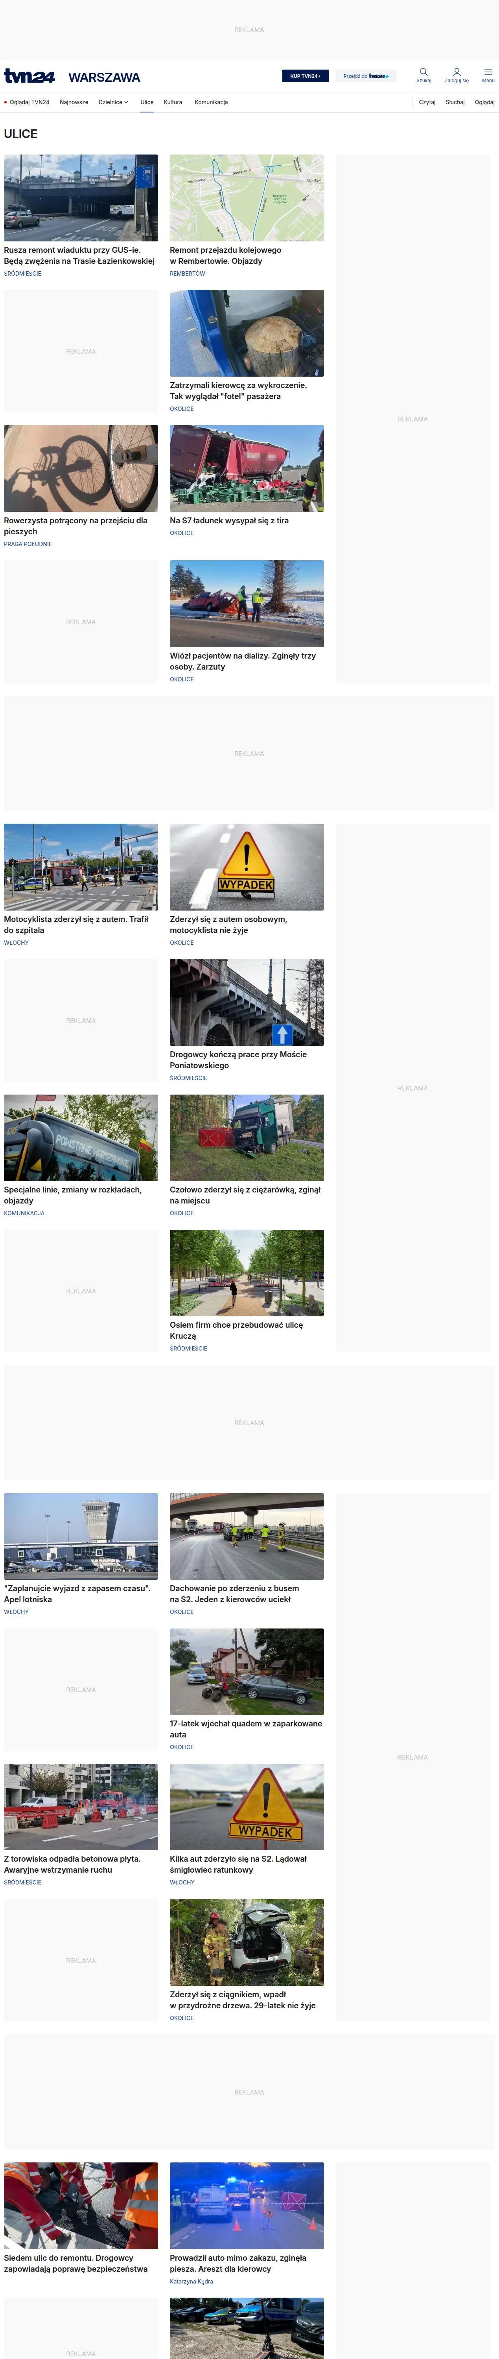The image size is (499, 2359).
Task: Open the 17-latek wjechał quadem article
Action: coord(245,1729)
